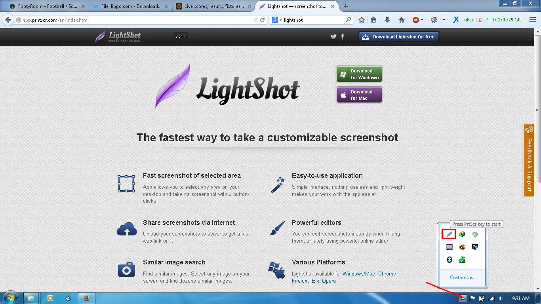Click the browser Back arrow button
Screen dimensions: 541x304
(8, 20)
